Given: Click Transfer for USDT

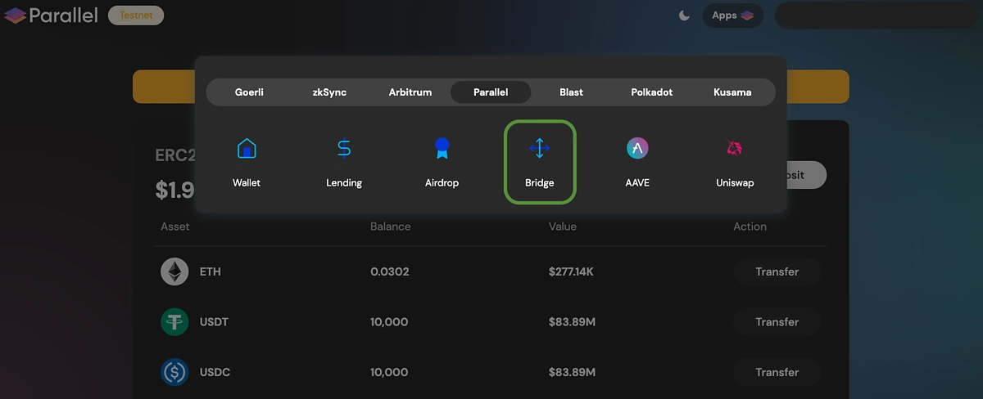Looking at the screenshot, I should click(777, 322).
